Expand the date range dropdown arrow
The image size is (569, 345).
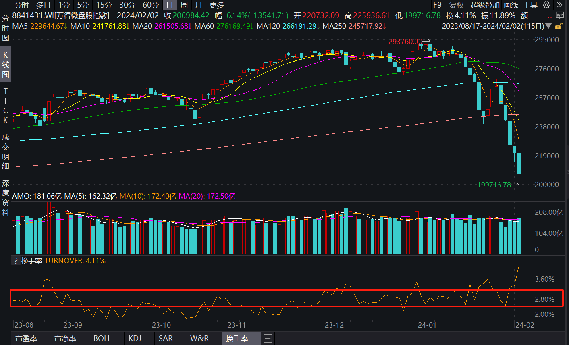[548, 26]
